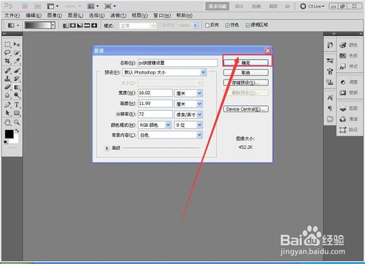The height and width of the screenshot is (264, 365).
Task: Select the Hand tool
Action: [x=7, y=123]
